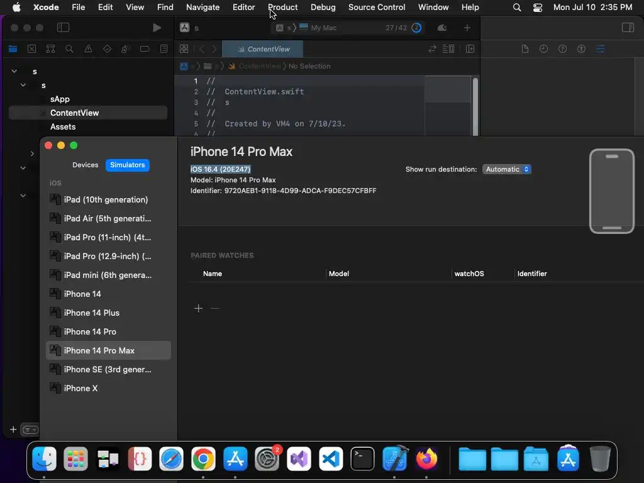Select iPad Pro (12.9-inch) simulator

(108, 257)
